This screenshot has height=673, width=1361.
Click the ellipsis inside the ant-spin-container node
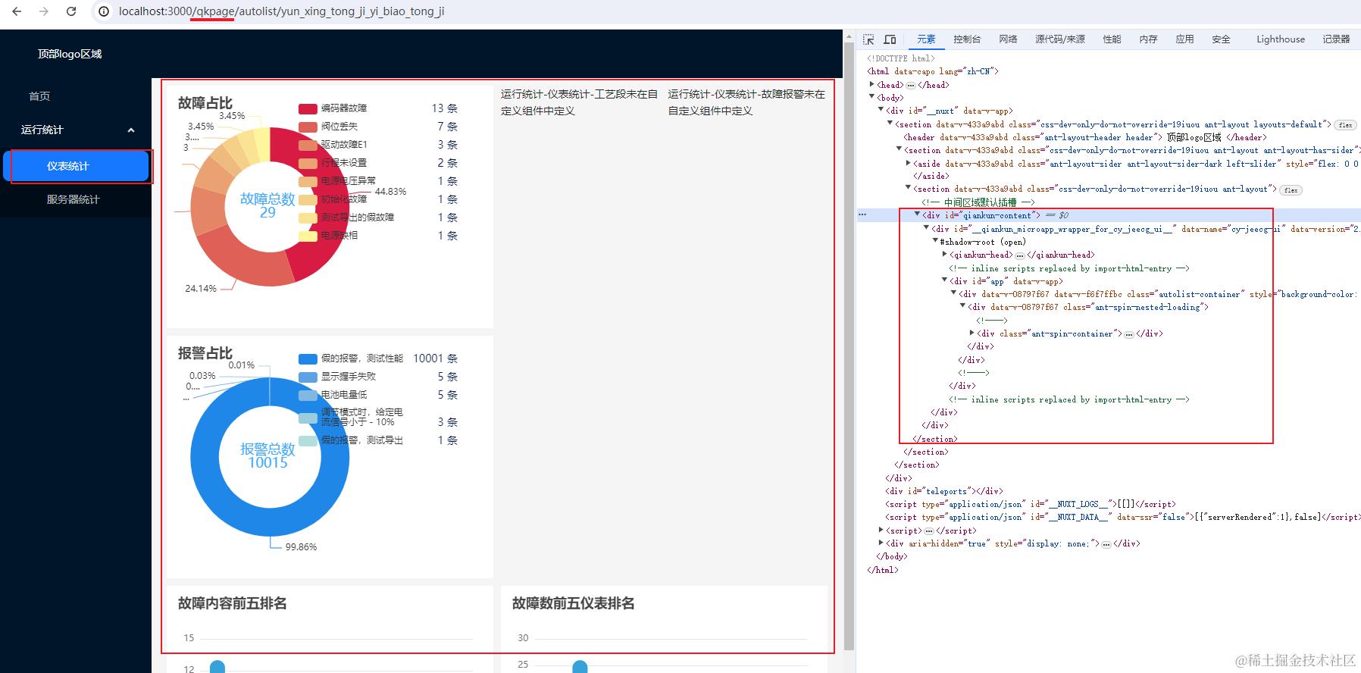(x=1129, y=334)
